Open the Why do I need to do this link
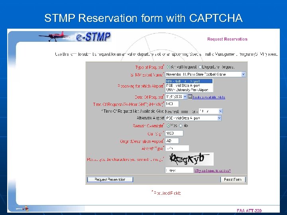This screenshot has width=287, height=215. coord(212,170)
